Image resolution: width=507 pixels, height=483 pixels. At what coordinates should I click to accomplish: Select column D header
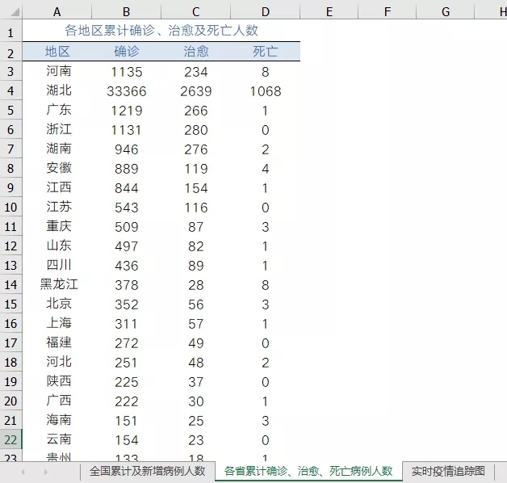(266, 11)
